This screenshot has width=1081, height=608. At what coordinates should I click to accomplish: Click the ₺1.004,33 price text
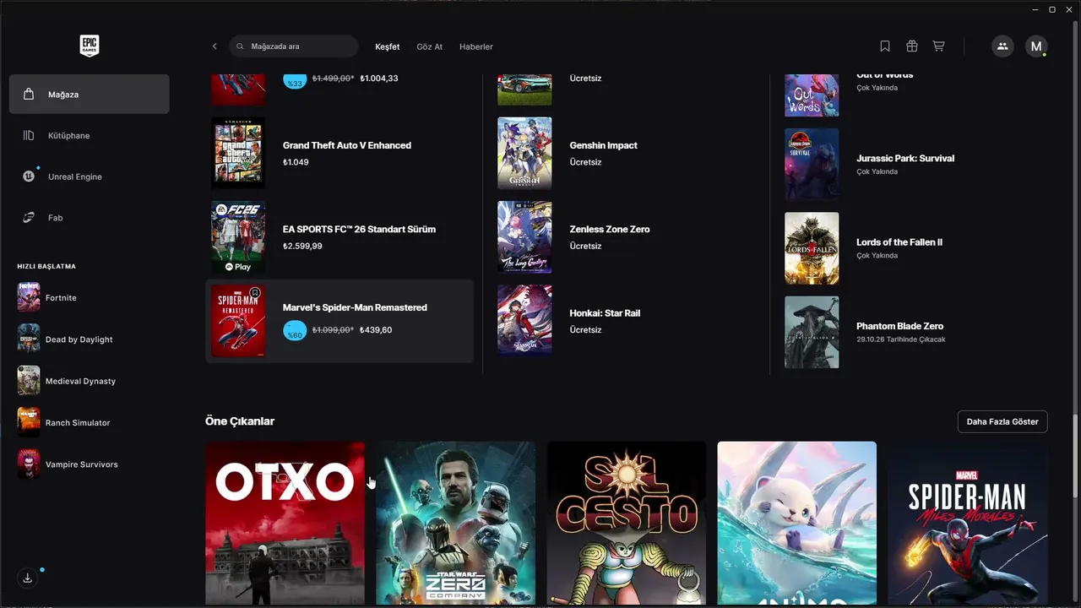[379, 79]
